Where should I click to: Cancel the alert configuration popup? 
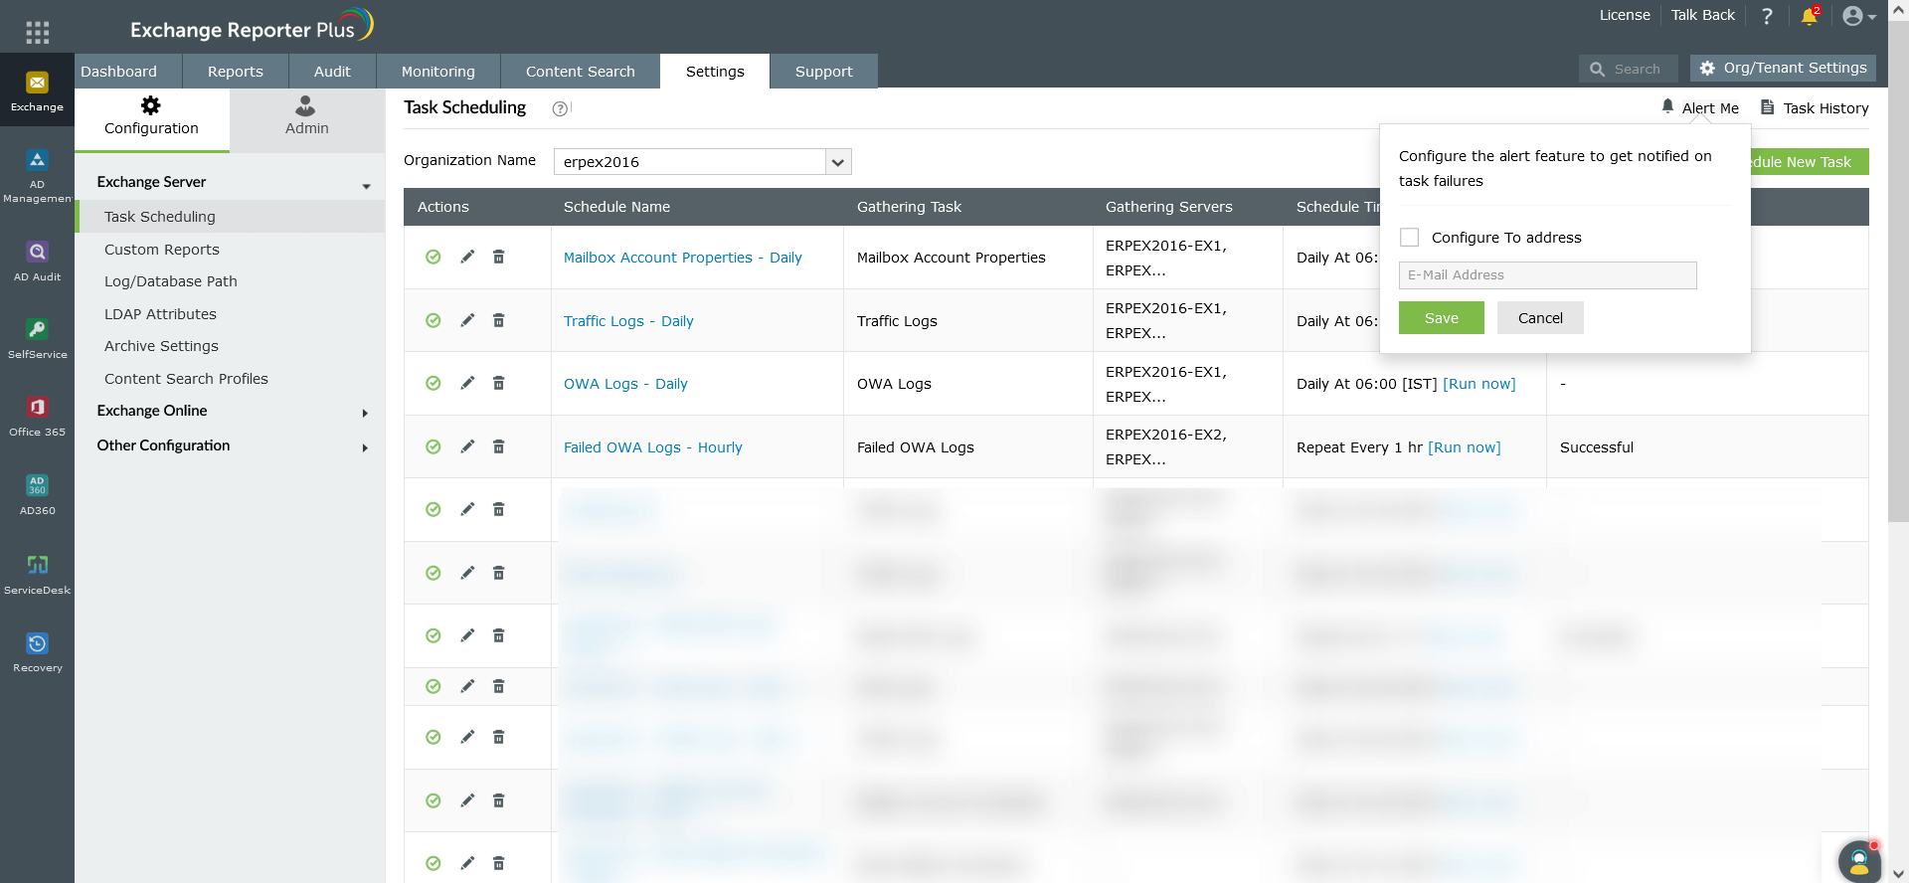[1540, 318]
